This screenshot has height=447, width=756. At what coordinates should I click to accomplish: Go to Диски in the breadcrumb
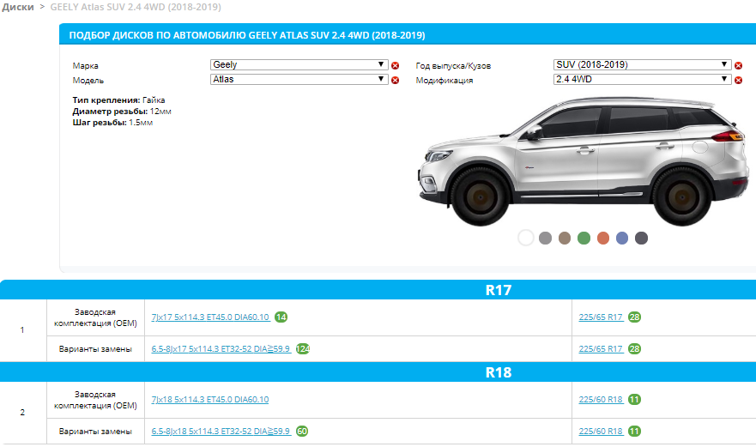point(17,7)
